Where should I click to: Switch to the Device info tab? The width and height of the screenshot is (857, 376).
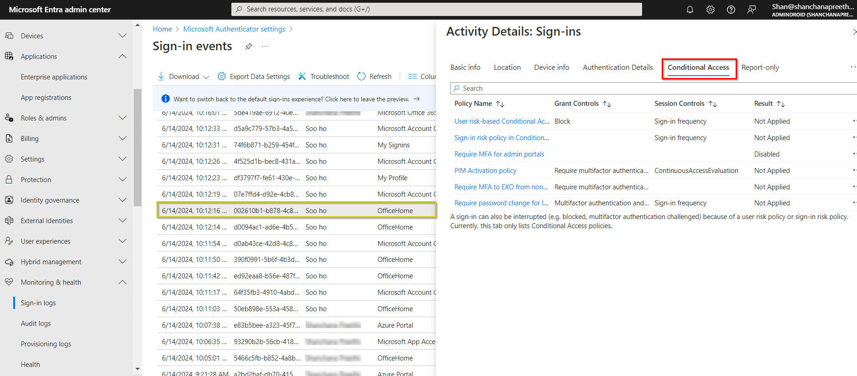(552, 68)
